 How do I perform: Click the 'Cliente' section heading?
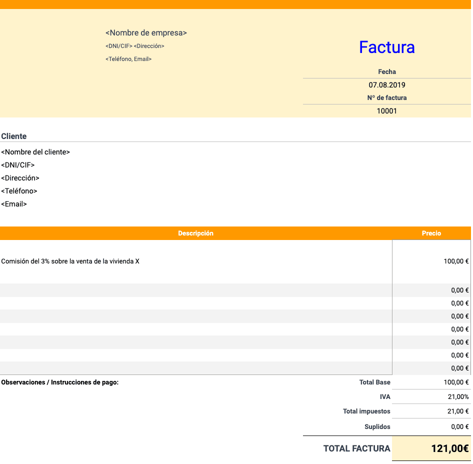tap(14, 136)
